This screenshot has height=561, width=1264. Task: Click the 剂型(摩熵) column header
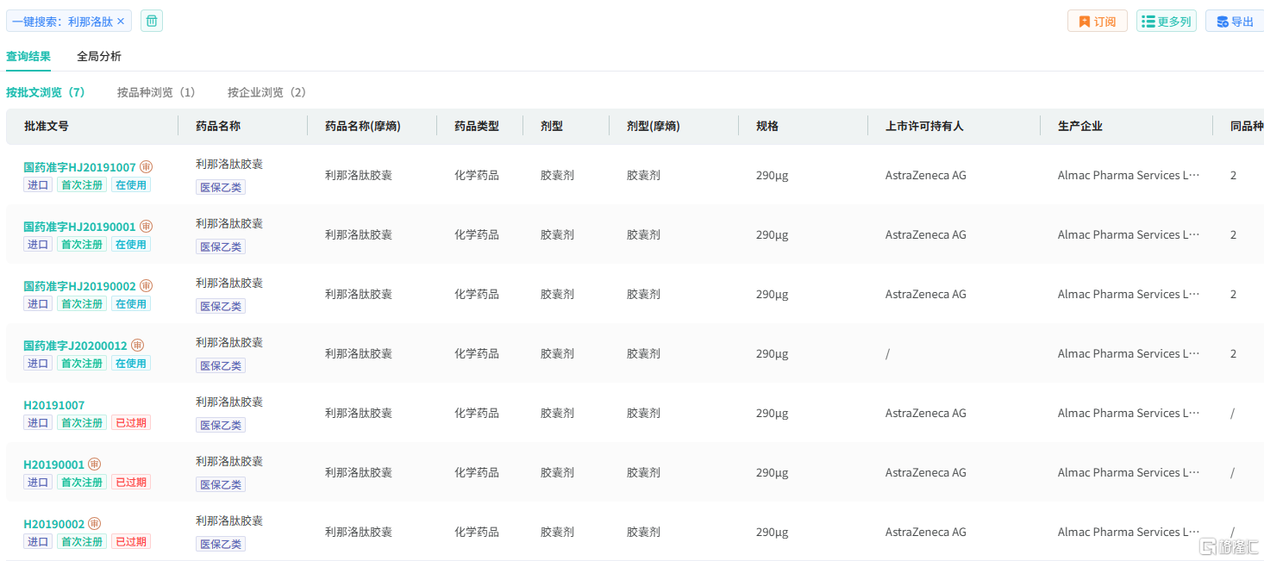654,126
